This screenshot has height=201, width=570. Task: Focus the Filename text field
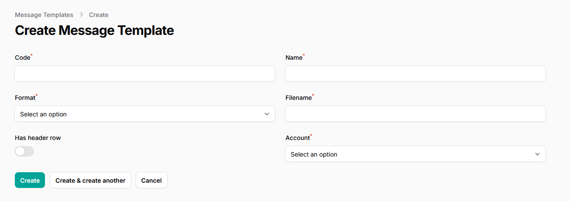415,114
